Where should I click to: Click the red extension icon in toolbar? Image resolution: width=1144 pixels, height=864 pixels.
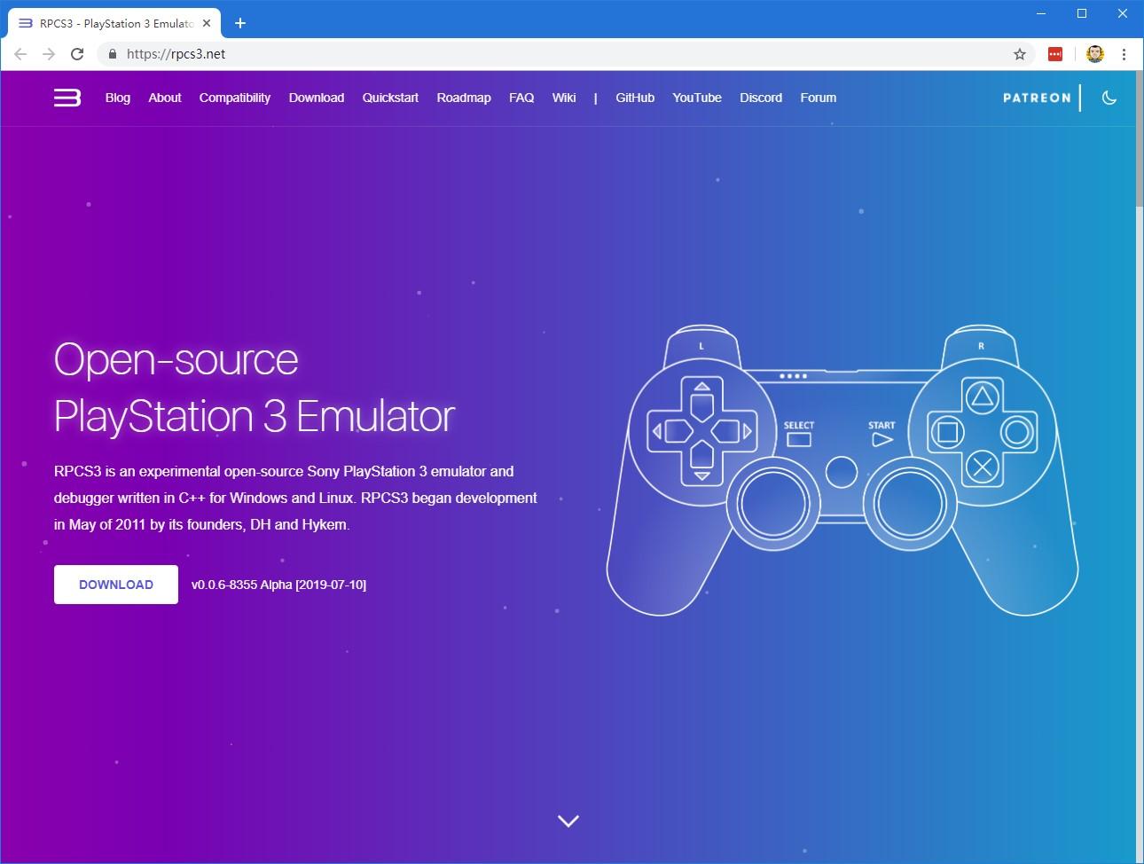(1055, 54)
